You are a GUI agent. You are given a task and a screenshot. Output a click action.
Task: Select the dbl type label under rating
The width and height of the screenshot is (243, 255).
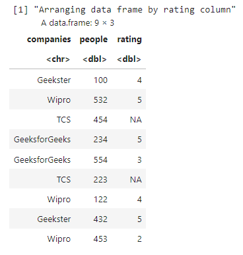click(129, 59)
